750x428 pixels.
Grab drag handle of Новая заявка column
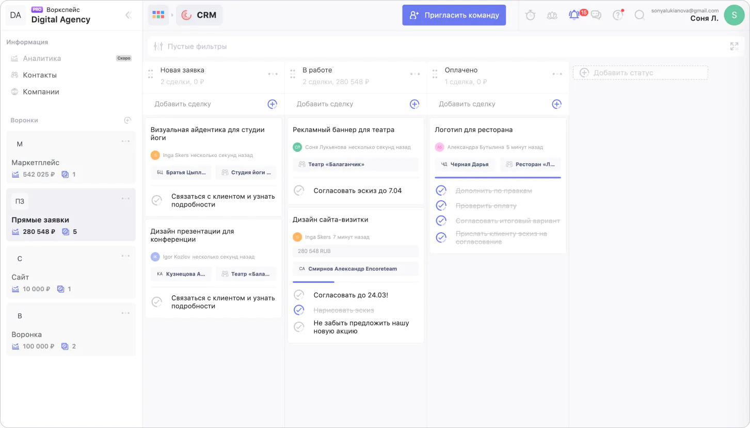click(x=150, y=74)
